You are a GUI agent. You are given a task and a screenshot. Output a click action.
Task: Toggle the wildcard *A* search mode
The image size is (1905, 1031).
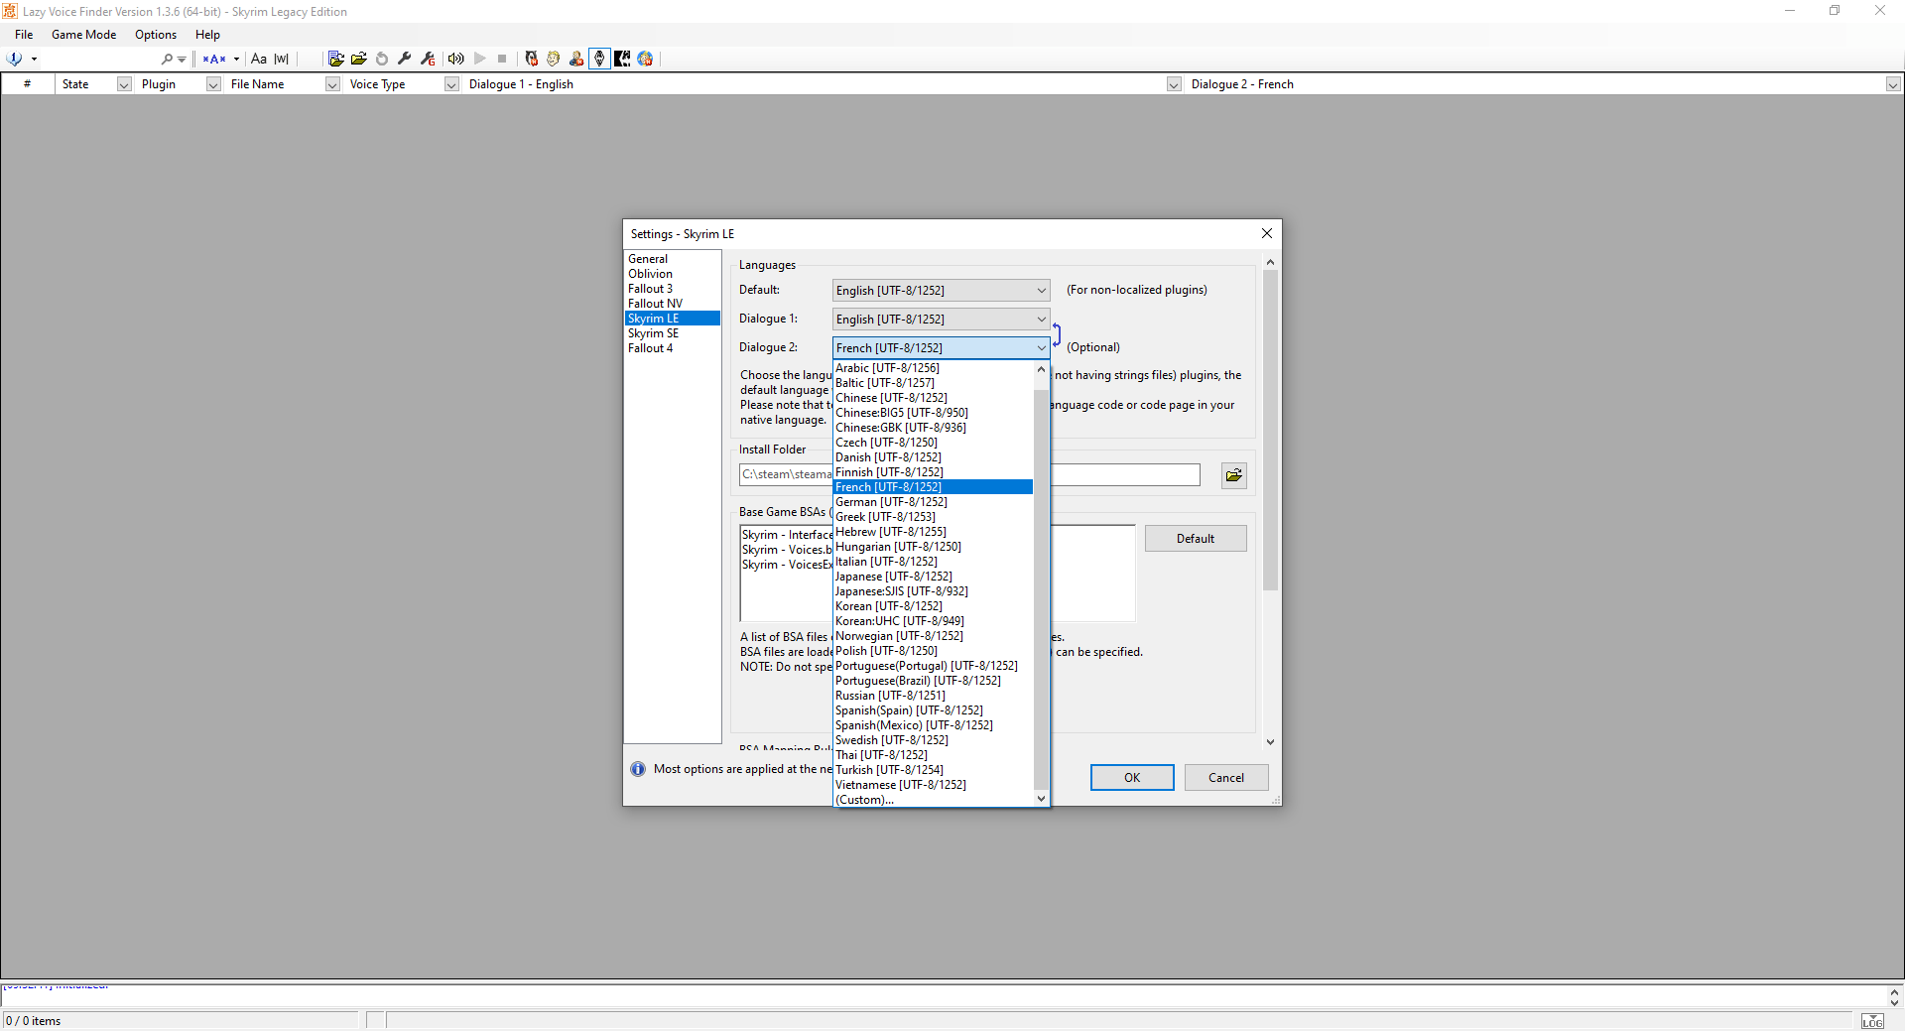click(213, 59)
